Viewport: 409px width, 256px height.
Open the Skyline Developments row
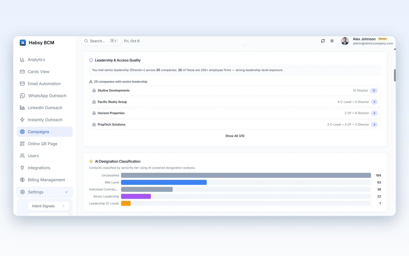pyautogui.click(x=235, y=91)
